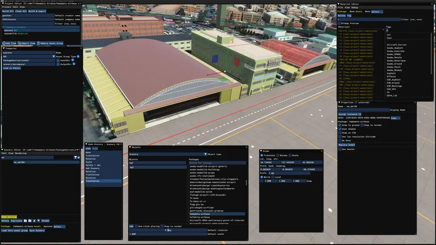Click the first folder icon beside Duplicate

25,221
